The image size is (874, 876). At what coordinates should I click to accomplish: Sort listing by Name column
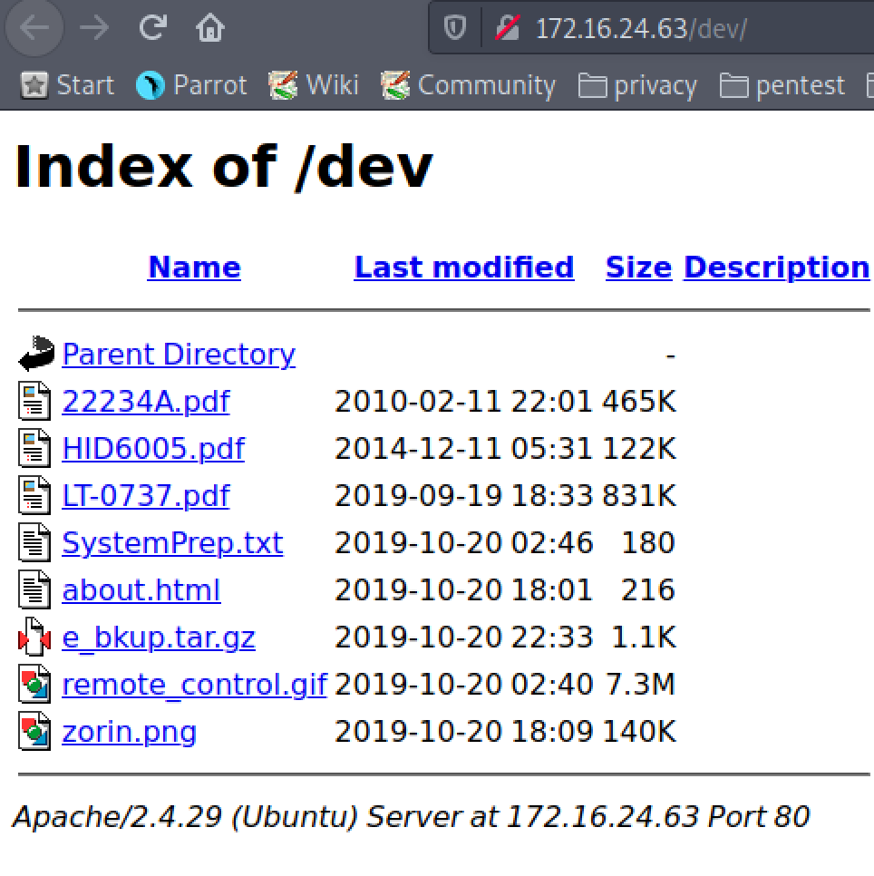[194, 267]
